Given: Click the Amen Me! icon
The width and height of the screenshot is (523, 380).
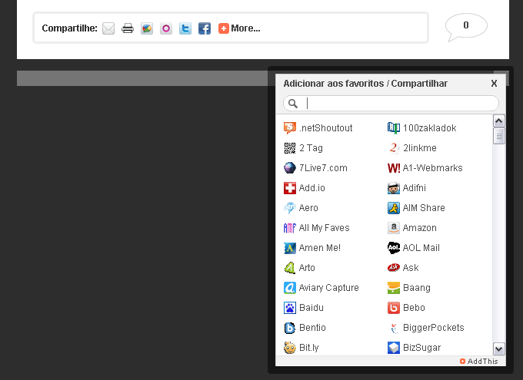Looking at the screenshot, I should (x=289, y=247).
